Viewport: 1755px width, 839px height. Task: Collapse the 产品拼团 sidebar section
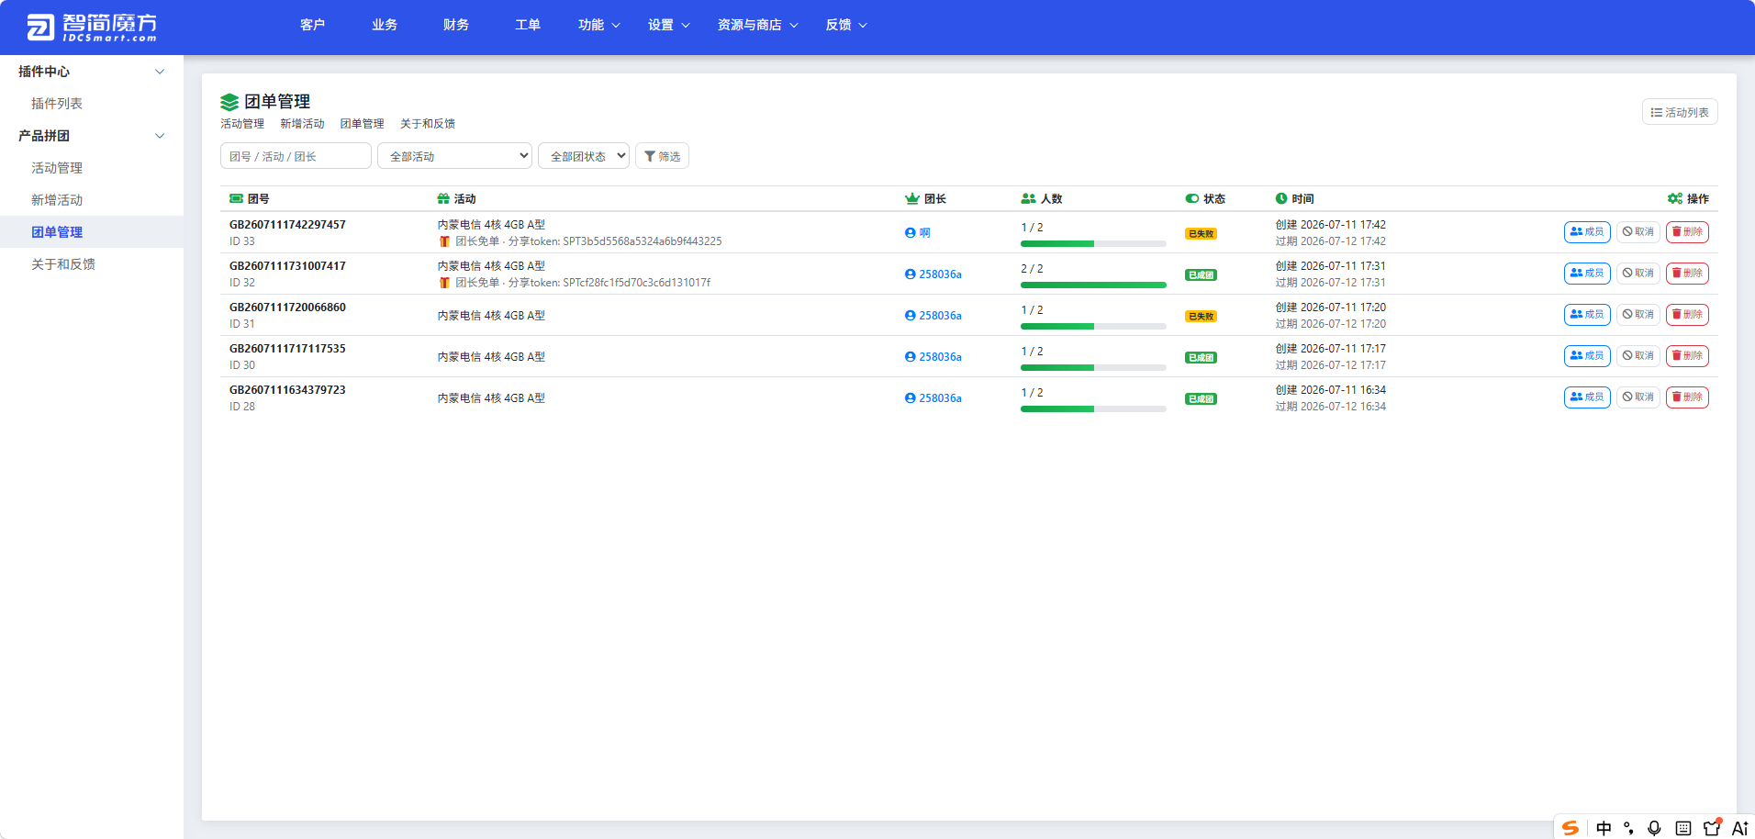tap(92, 136)
